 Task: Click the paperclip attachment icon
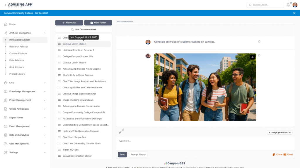pyautogui.click(x=120, y=132)
